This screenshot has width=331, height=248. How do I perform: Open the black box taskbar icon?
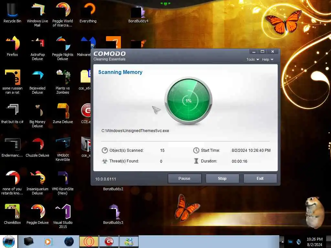click(28, 242)
